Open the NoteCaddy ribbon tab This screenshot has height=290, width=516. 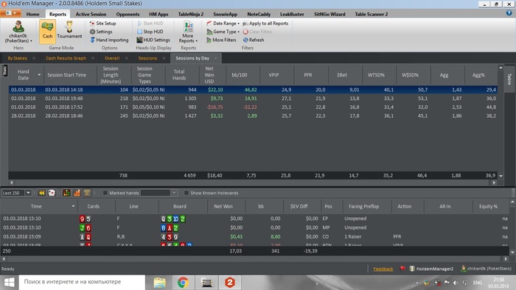[259, 14]
